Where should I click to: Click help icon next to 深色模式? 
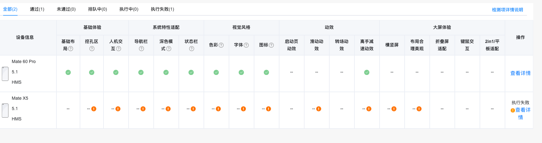[169, 49]
